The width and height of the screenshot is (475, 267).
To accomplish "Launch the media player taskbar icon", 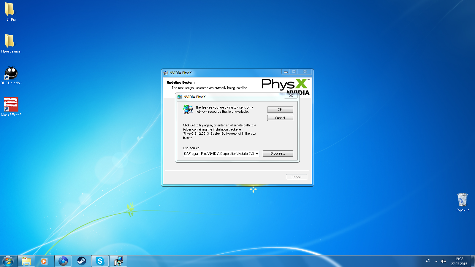I will click(44, 261).
